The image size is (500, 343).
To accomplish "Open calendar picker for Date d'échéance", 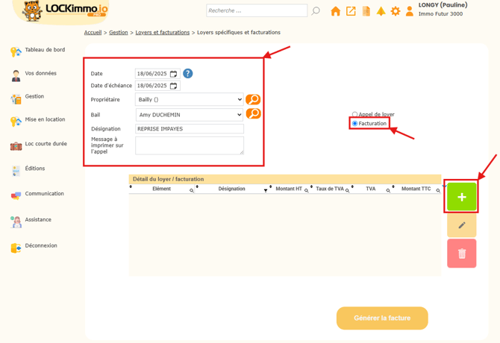I will [174, 86].
